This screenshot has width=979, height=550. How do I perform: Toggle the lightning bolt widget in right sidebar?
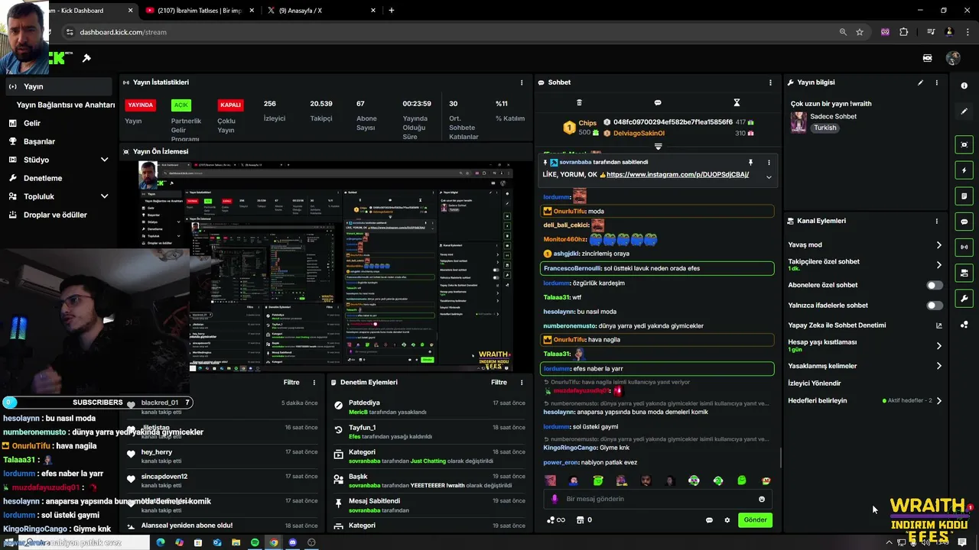[x=964, y=170]
